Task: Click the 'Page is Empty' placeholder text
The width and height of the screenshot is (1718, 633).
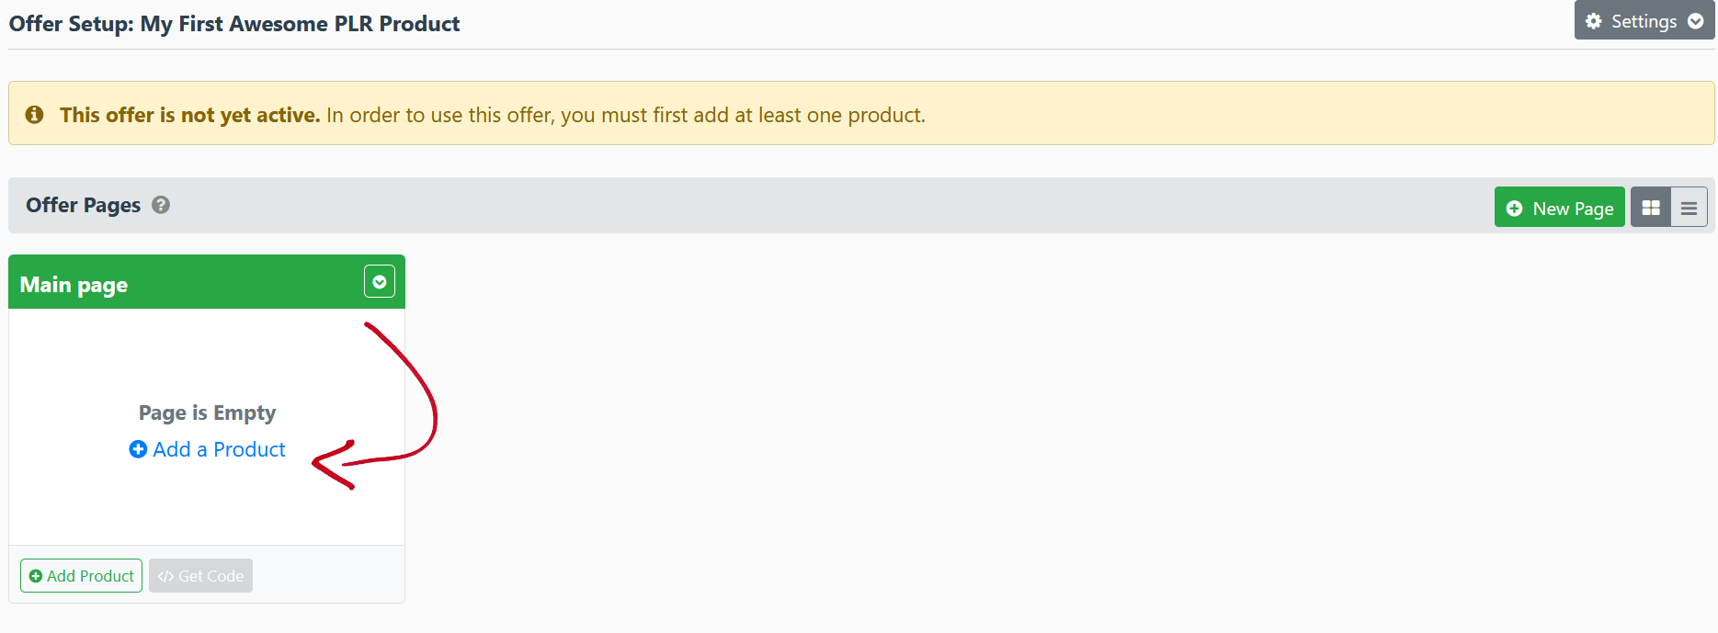Action: [x=207, y=413]
